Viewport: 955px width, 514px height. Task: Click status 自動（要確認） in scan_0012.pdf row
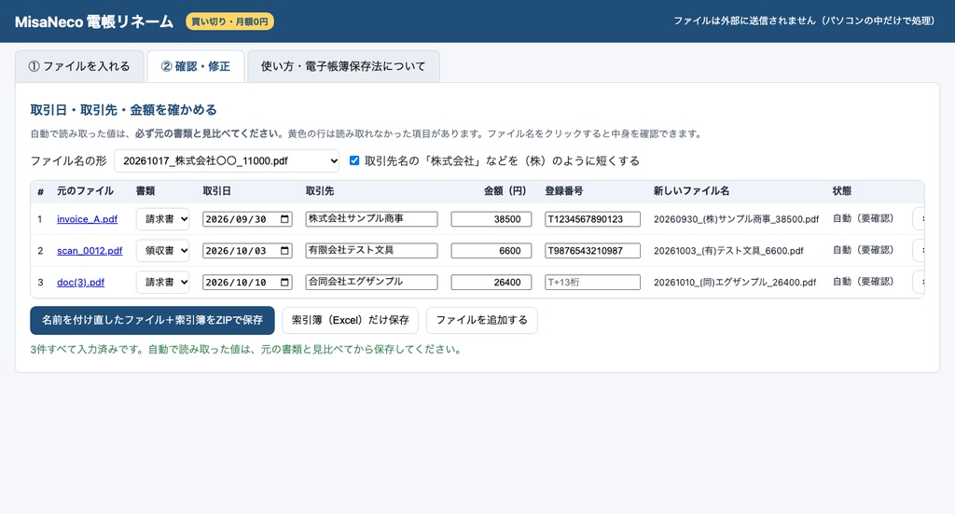pos(863,250)
